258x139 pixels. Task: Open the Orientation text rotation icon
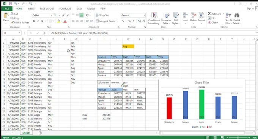click(87, 15)
